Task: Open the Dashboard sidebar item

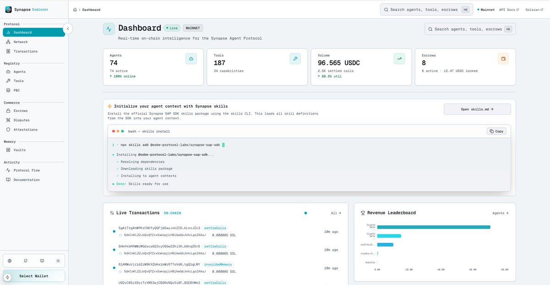Action: tap(34, 33)
